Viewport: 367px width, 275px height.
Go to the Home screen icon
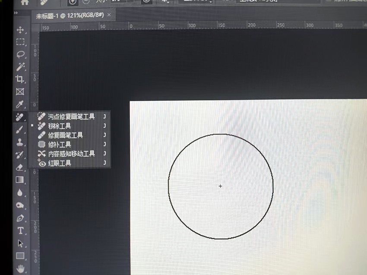(25, 2)
